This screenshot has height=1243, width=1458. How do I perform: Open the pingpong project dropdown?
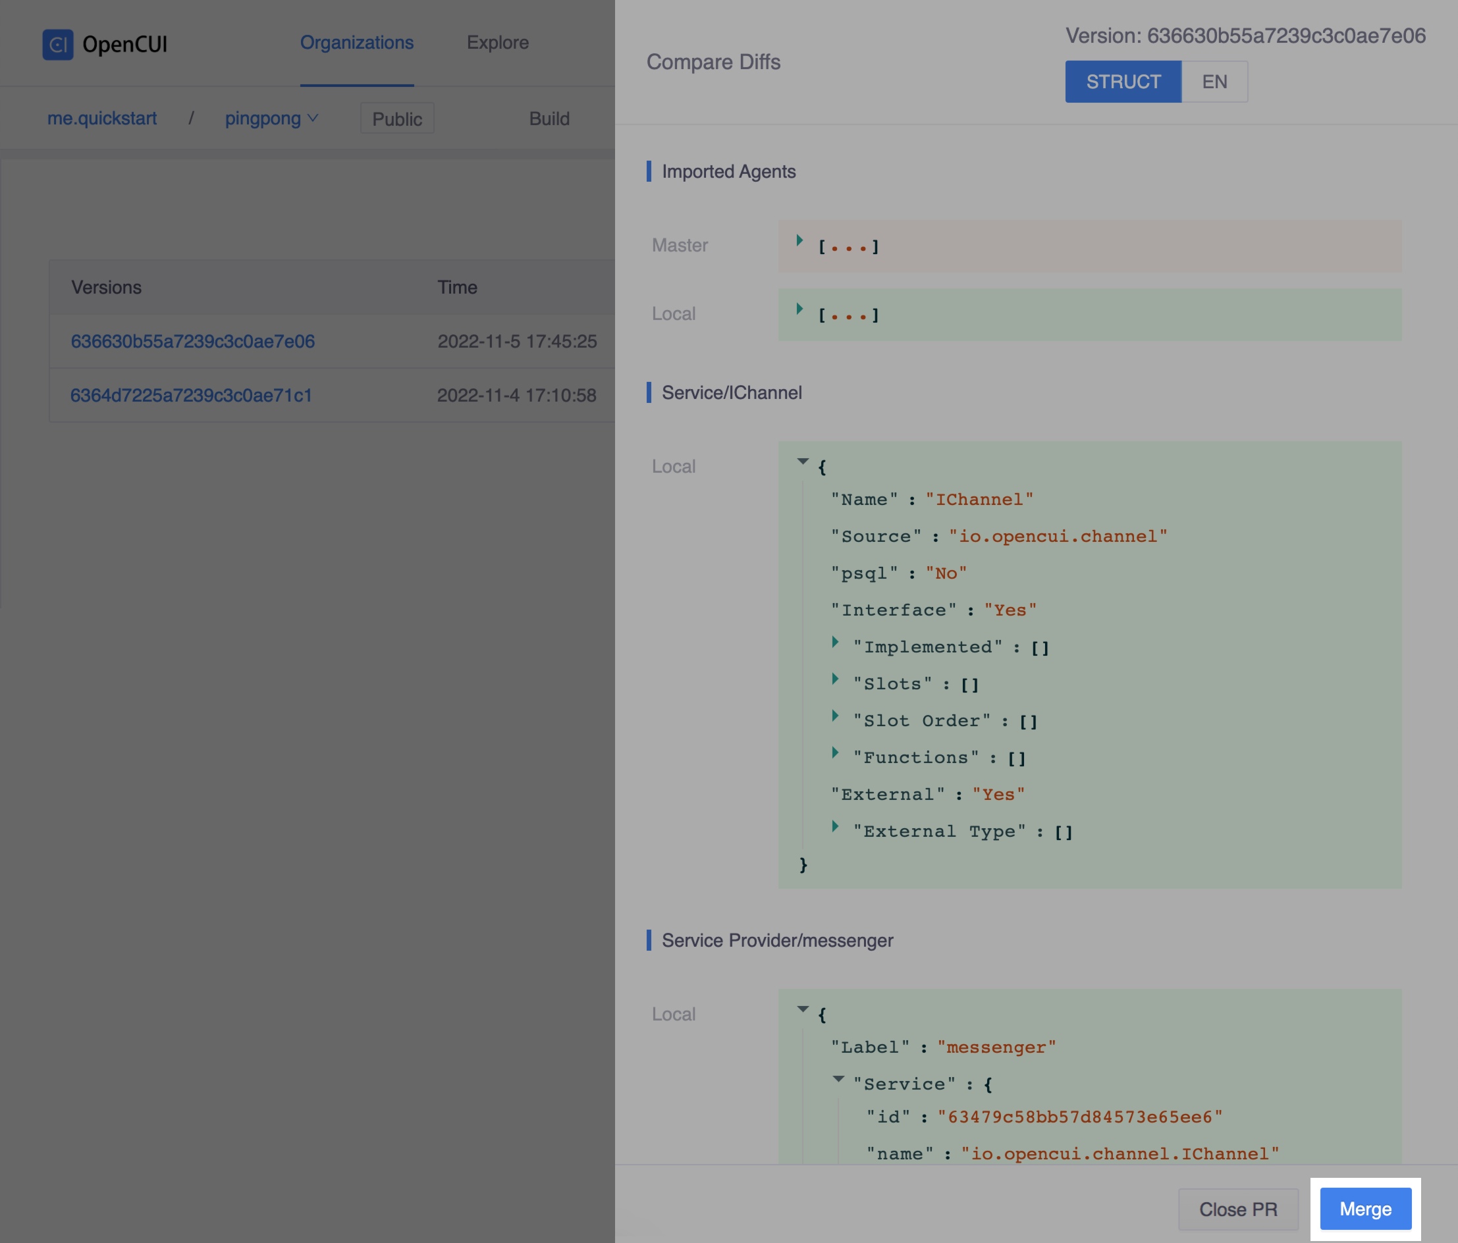tap(271, 119)
